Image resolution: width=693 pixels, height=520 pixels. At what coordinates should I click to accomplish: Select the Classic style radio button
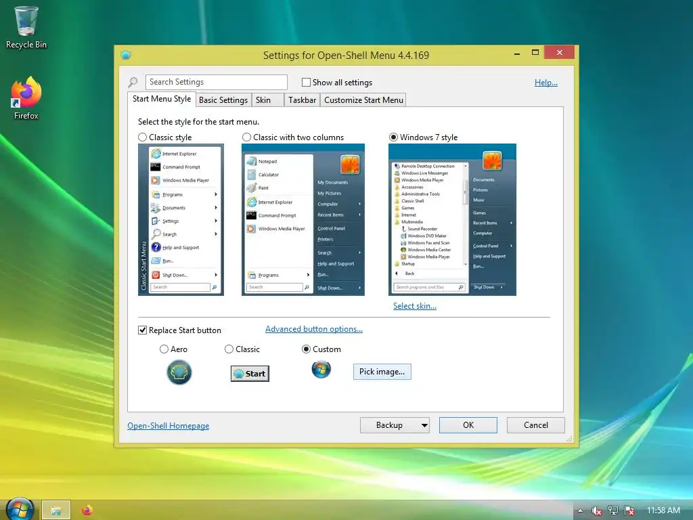pos(142,137)
